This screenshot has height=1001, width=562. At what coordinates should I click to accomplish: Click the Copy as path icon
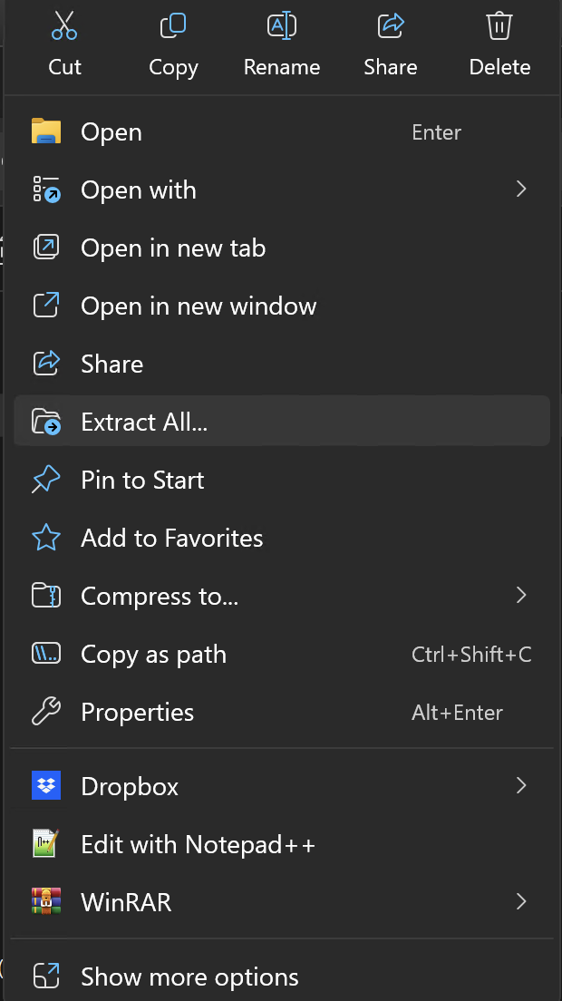tap(46, 654)
